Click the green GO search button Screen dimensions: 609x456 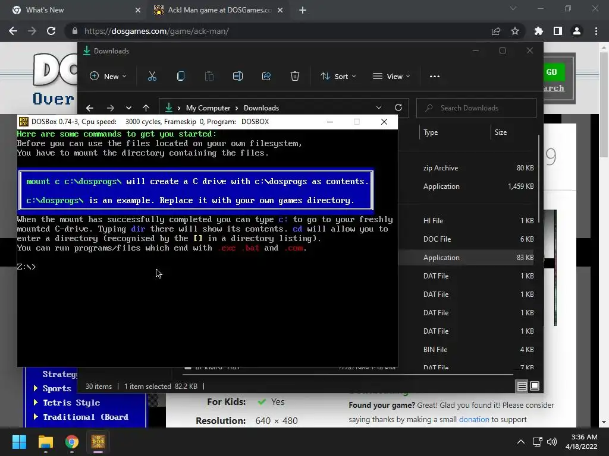(x=551, y=72)
